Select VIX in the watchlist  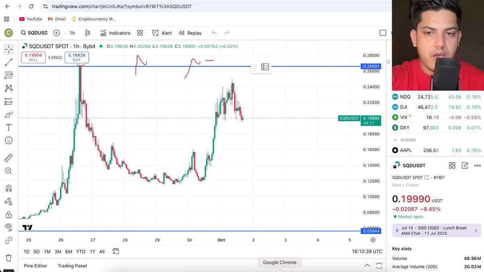pyautogui.click(x=437, y=117)
